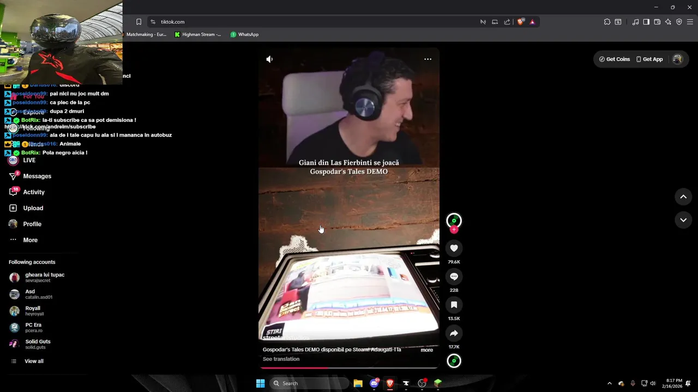The image size is (698, 392).
Task: Open the video's three-dot options menu
Action: [428, 59]
